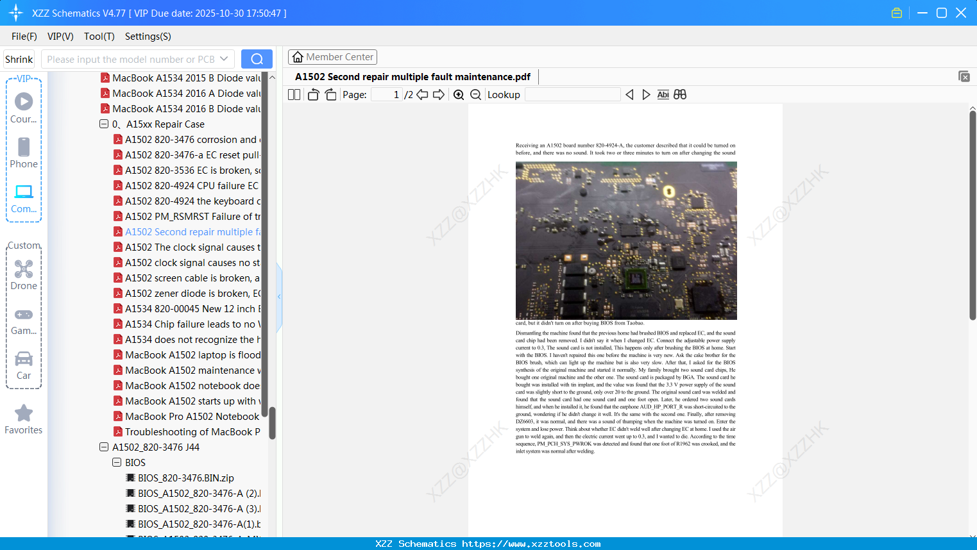Zoom out of the PDF document

475,95
